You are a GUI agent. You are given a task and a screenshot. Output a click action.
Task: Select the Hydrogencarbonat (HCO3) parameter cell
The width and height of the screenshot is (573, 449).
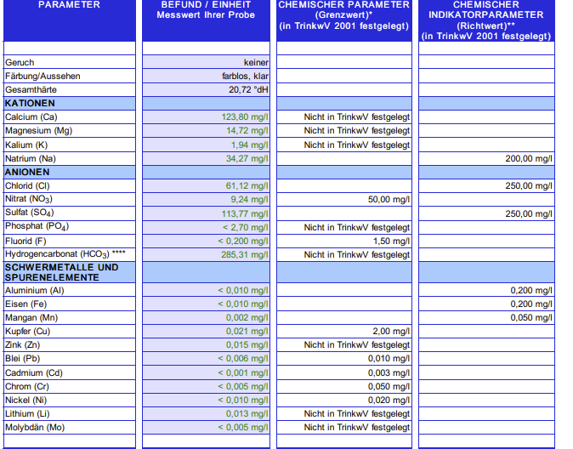click(69, 254)
